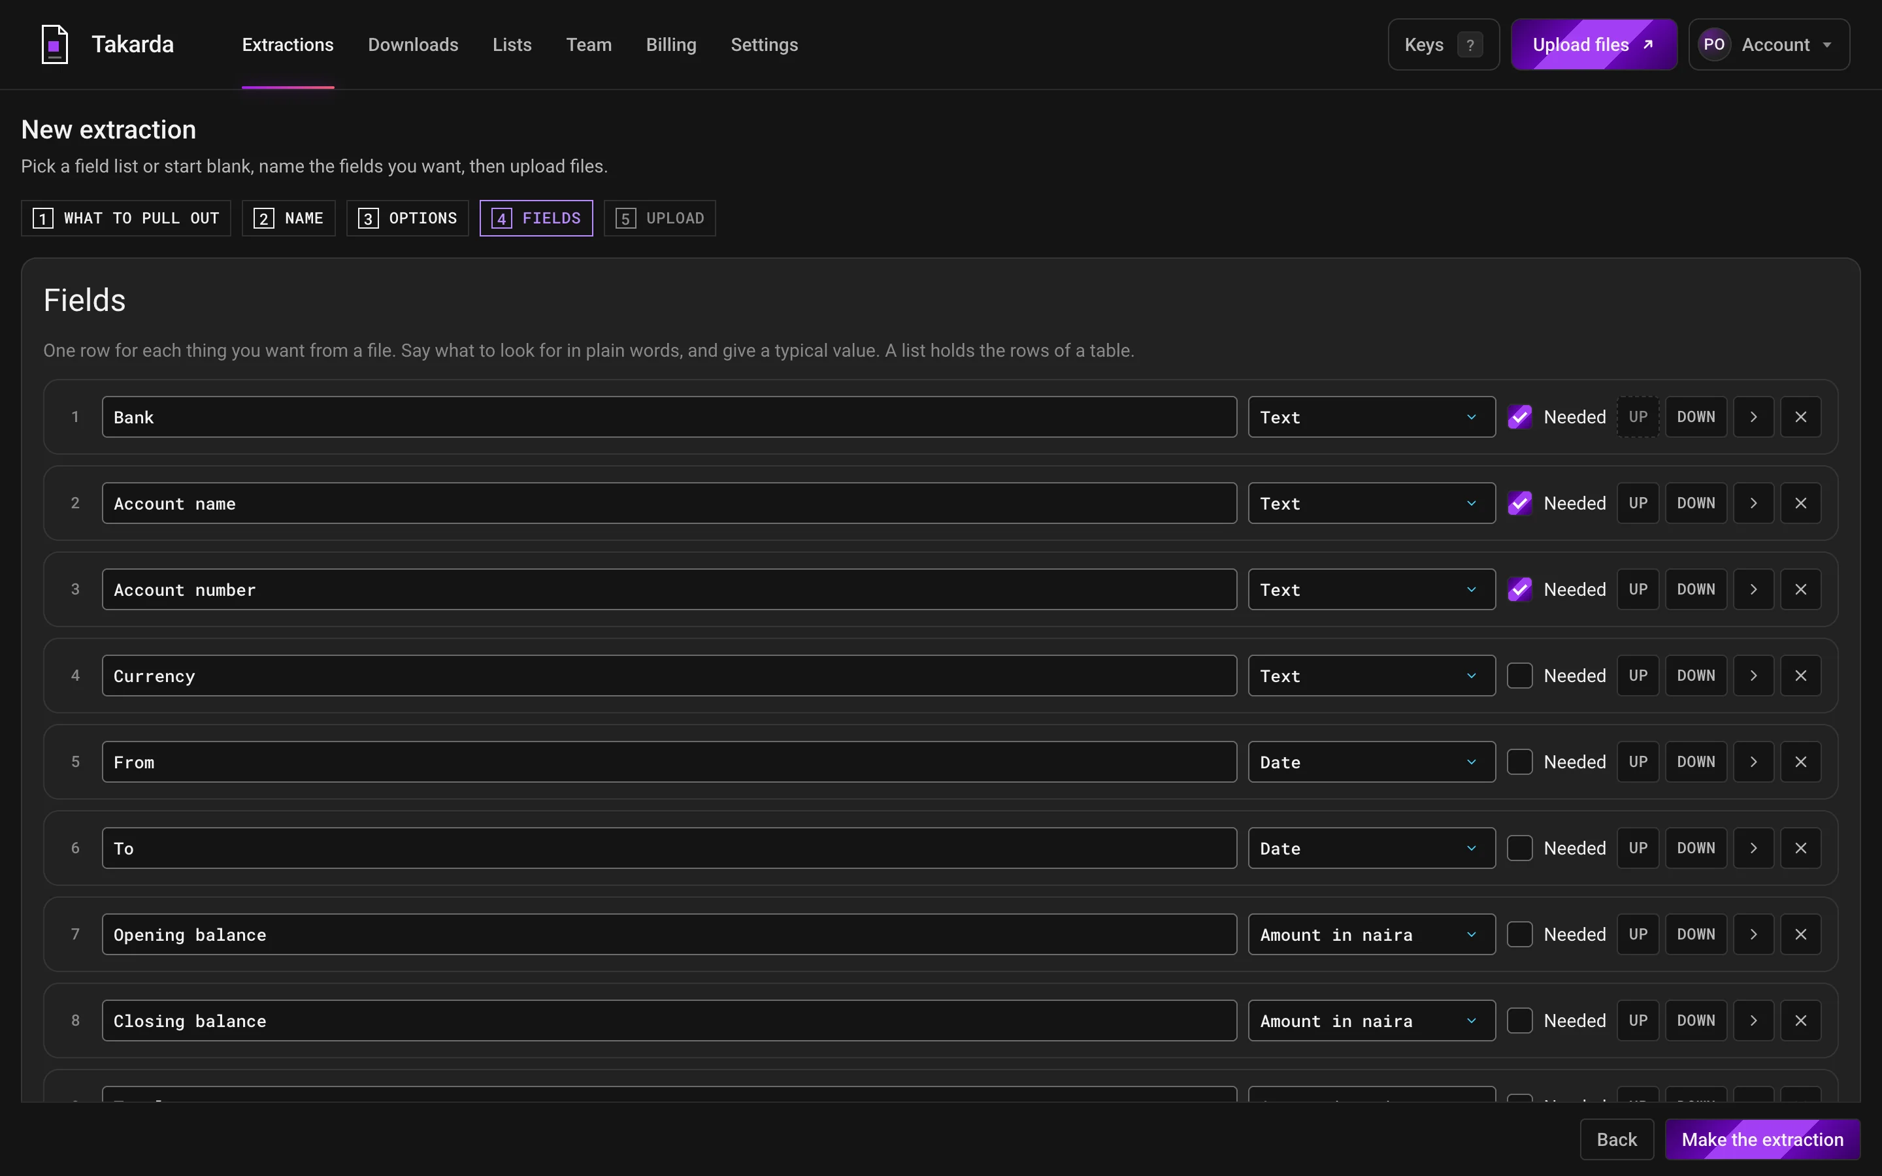Click the Upload files button
Image resolution: width=1882 pixels, height=1176 pixels.
click(x=1593, y=44)
